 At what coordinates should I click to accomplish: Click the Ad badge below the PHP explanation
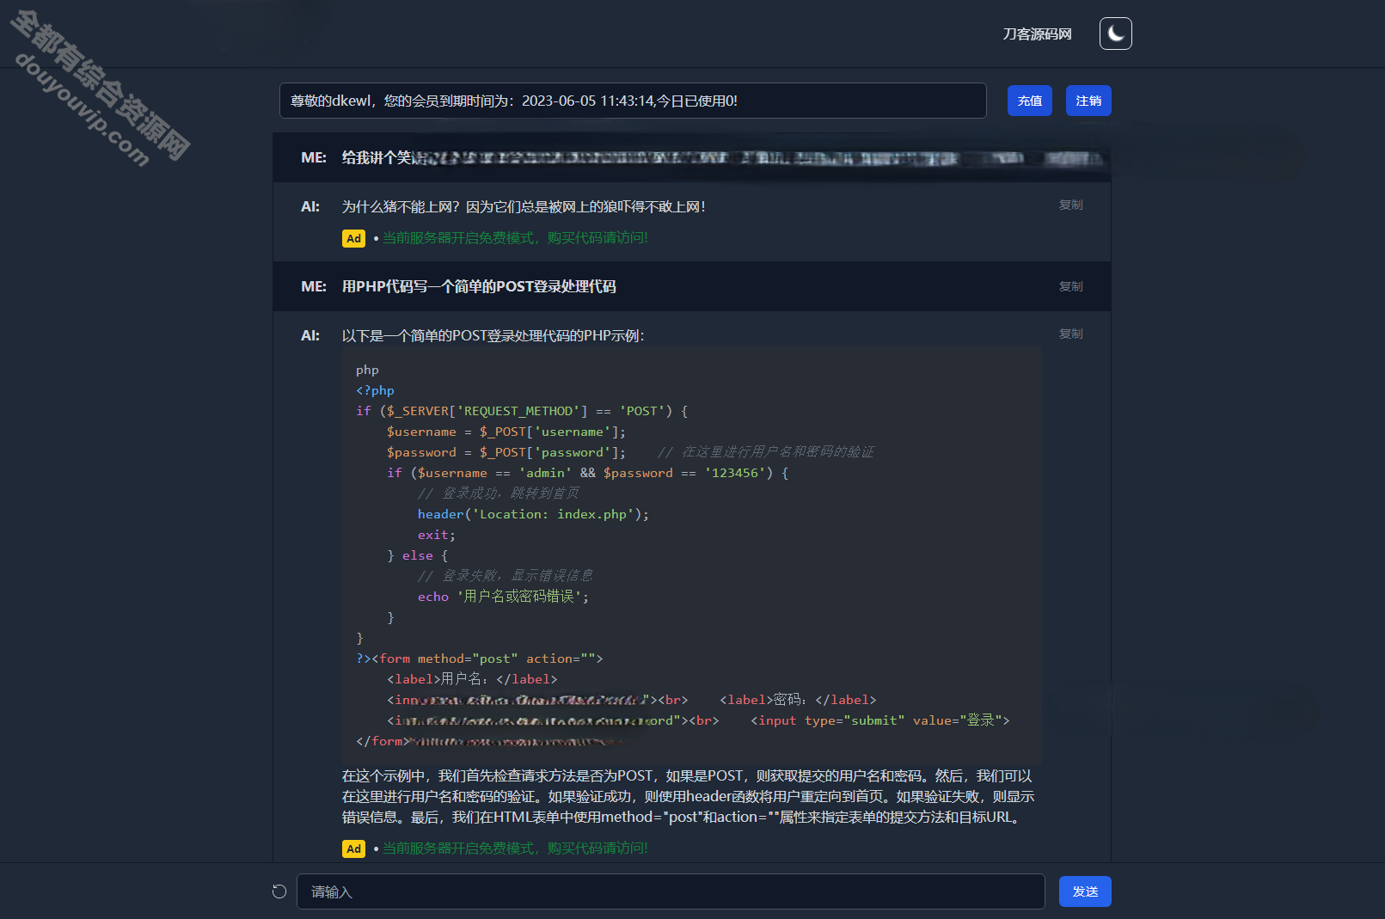coord(353,849)
